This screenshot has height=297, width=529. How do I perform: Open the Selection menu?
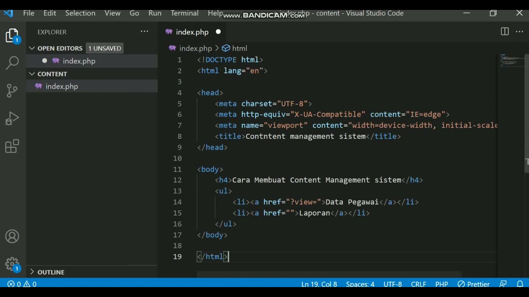click(80, 13)
